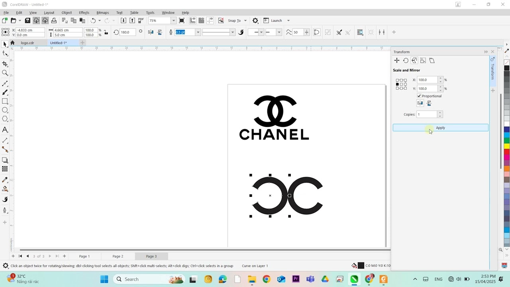The width and height of the screenshot is (510, 287).
Task: Click the Print icon
Action: pos(54,20)
